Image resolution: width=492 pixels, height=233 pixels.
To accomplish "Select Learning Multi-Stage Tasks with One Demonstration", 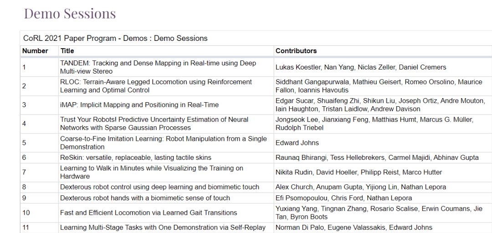I will click(x=163, y=228).
